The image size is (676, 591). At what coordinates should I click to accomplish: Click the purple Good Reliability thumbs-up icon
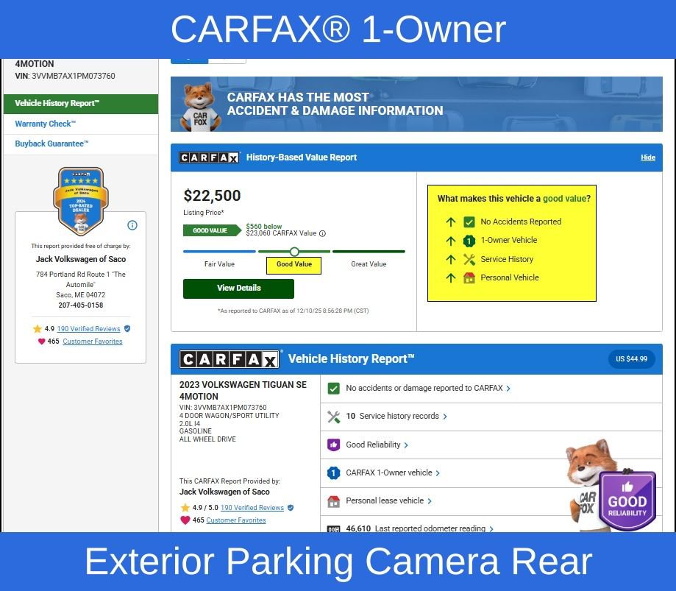[x=333, y=445]
